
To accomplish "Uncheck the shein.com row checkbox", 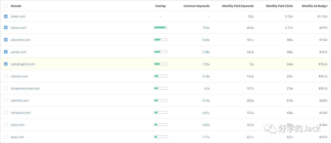I will click(6, 16).
